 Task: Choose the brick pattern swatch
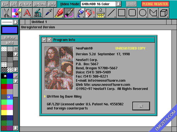tap(4, 70)
